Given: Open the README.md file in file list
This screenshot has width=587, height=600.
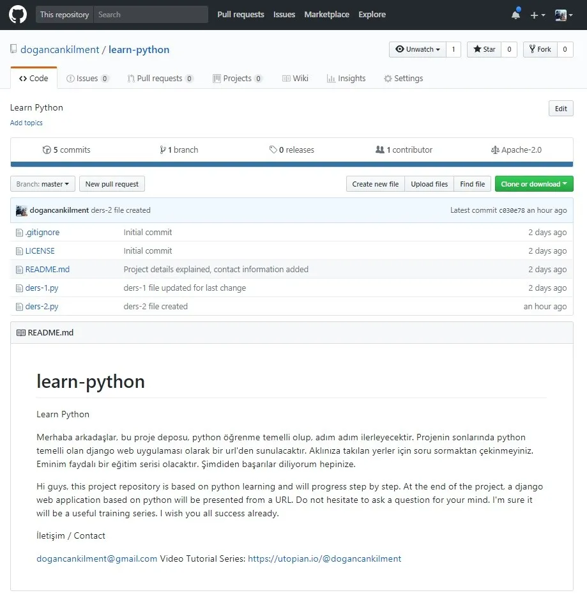Looking at the screenshot, I should pos(47,270).
